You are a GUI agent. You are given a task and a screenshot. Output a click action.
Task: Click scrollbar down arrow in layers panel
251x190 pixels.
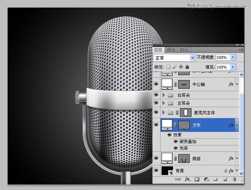tap(241, 173)
